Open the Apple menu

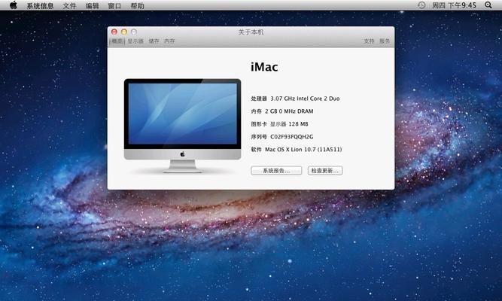(x=13, y=5)
